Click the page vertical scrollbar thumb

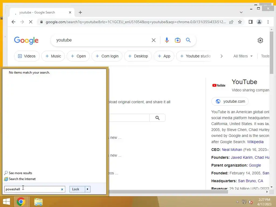[x=271, y=53]
